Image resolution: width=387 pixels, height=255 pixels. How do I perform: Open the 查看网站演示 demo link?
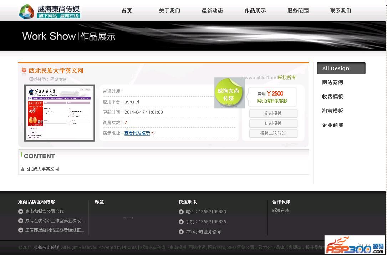[x=137, y=133]
